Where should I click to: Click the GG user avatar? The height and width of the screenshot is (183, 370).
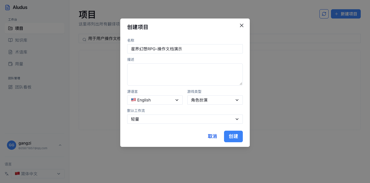pyautogui.click(x=12, y=145)
